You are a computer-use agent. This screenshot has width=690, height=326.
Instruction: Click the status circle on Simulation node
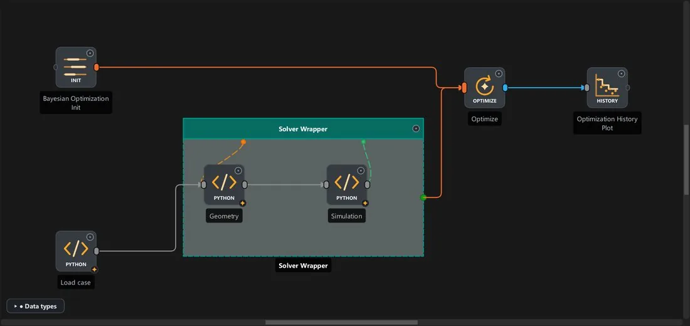click(361, 171)
